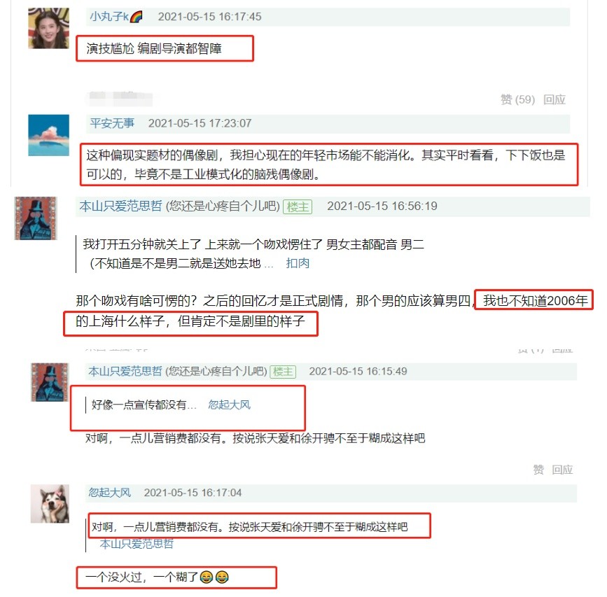Like the 16:15:49 comment via 赞
The height and width of the screenshot is (597, 607).
538,470
